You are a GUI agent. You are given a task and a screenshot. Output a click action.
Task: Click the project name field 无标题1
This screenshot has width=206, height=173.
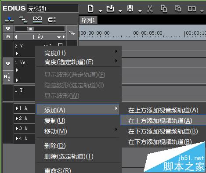pos(53,9)
